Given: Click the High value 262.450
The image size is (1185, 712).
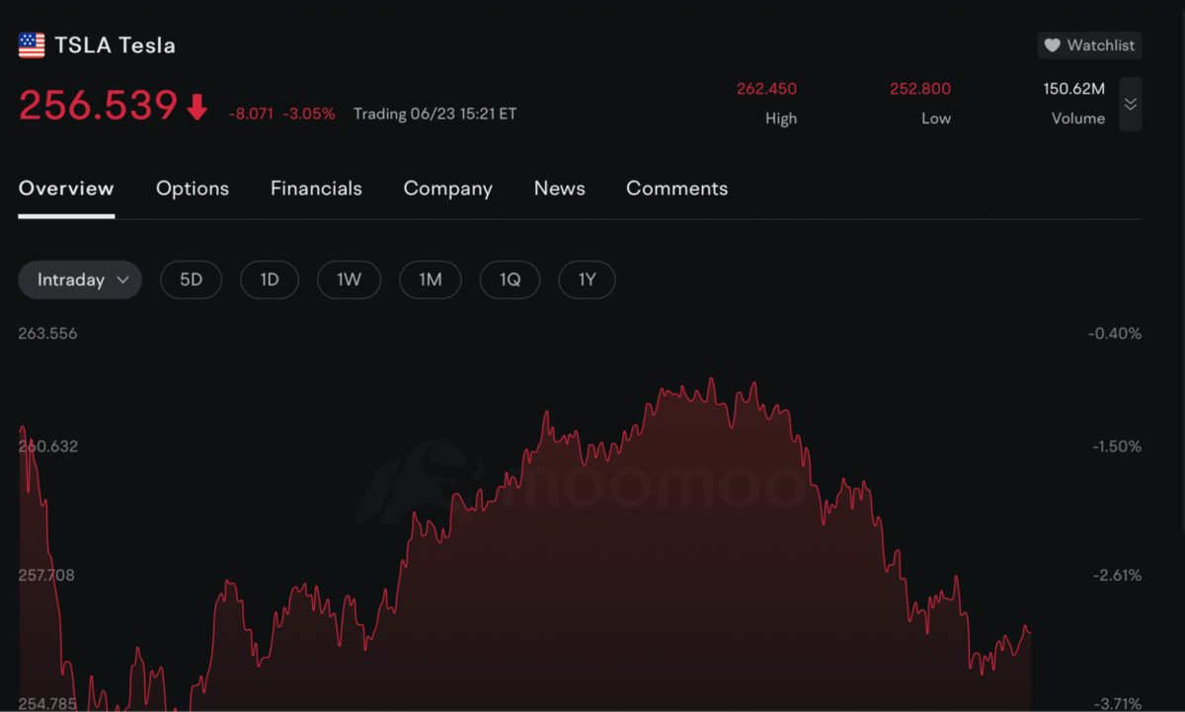Looking at the screenshot, I should tap(766, 89).
